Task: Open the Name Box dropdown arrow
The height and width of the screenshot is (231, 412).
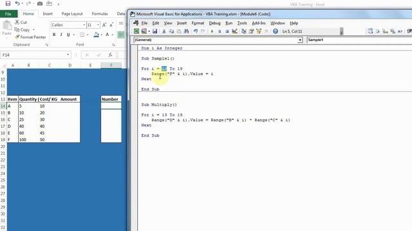Action: 68,55
